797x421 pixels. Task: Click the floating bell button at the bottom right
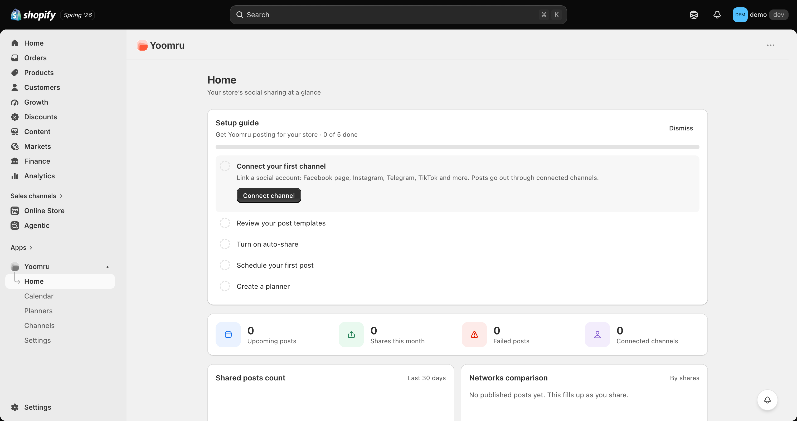click(x=767, y=400)
